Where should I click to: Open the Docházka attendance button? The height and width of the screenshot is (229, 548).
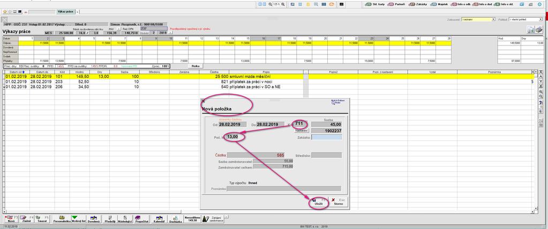(x=175, y=219)
